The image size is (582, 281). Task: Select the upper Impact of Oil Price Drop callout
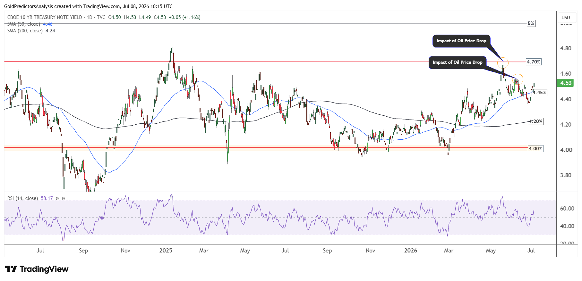coord(461,41)
